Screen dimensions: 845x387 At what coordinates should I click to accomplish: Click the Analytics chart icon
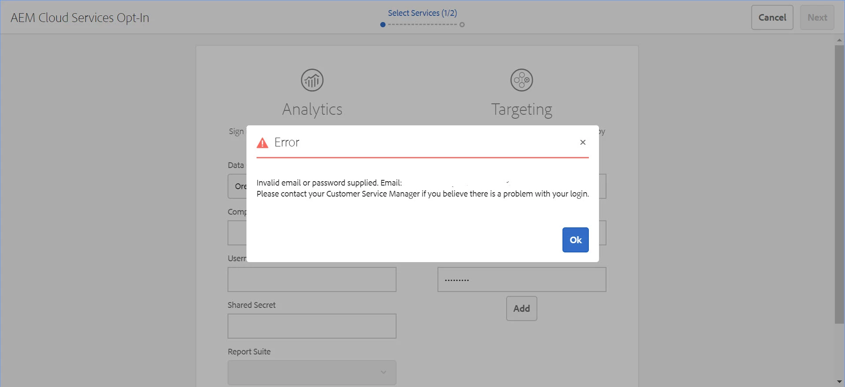312,80
